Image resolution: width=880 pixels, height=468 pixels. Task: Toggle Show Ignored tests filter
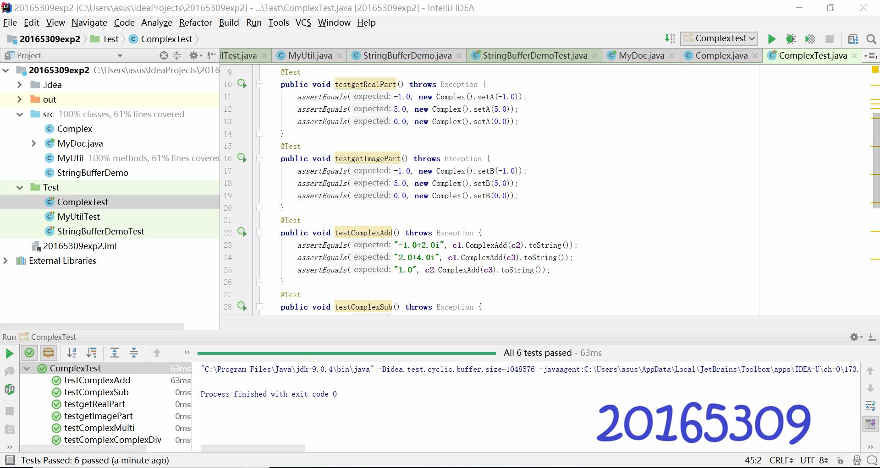(48, 353)
